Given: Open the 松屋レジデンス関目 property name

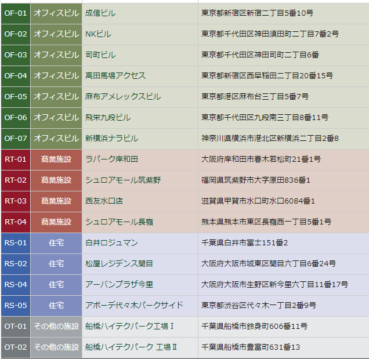Looking at the screenshot, I should (119, 264).
